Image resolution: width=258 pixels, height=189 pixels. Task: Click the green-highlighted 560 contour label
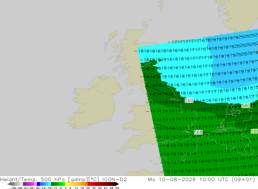[x=246, y=106]
